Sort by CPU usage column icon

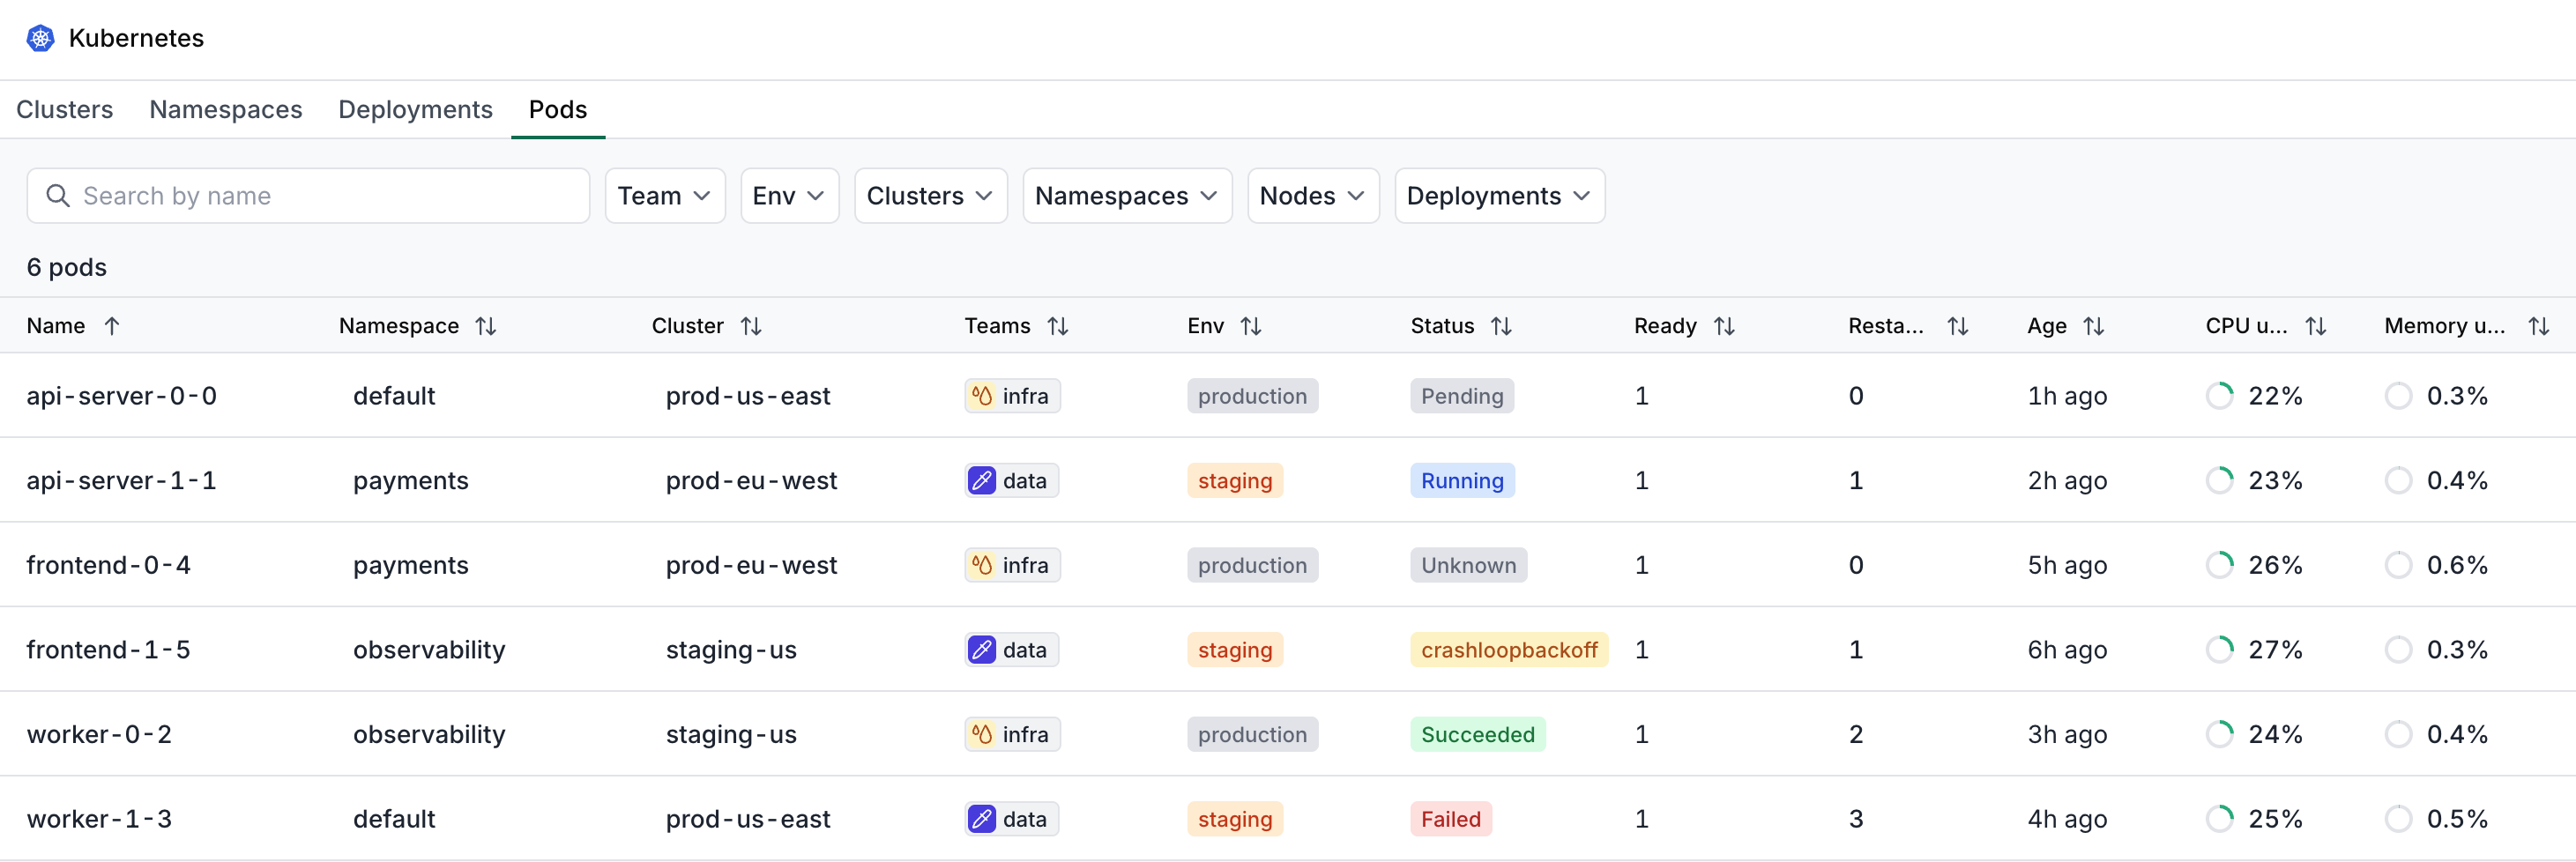pos(2316,326)
